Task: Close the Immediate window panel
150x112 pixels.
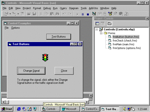Action: point(91,95)
